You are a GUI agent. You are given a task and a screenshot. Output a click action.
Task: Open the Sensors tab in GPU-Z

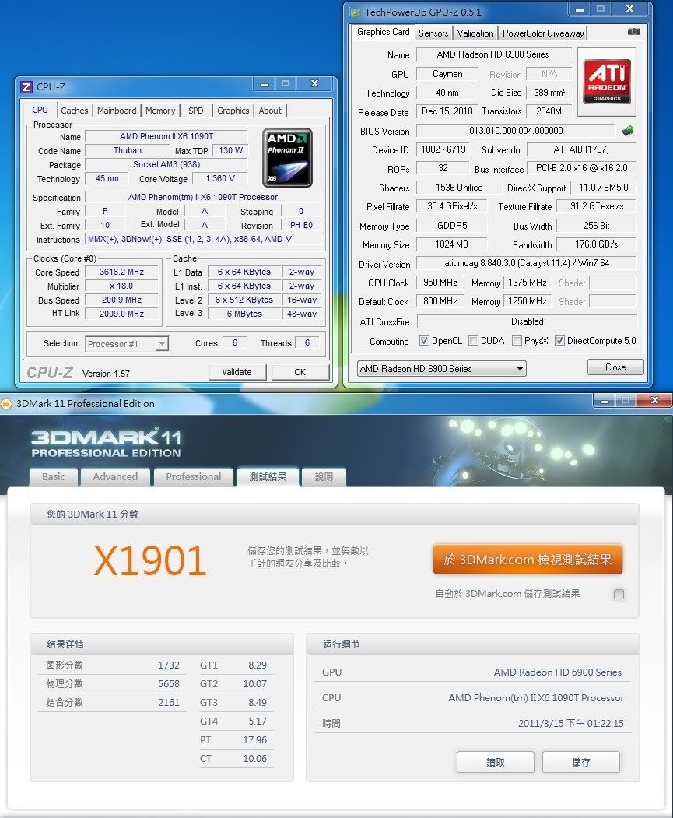(x=433, y=33)
